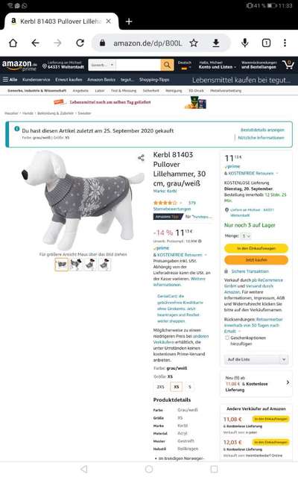Screen dimensions: 298x477
Task: Share the product via share icon
Action: point(141,158)
